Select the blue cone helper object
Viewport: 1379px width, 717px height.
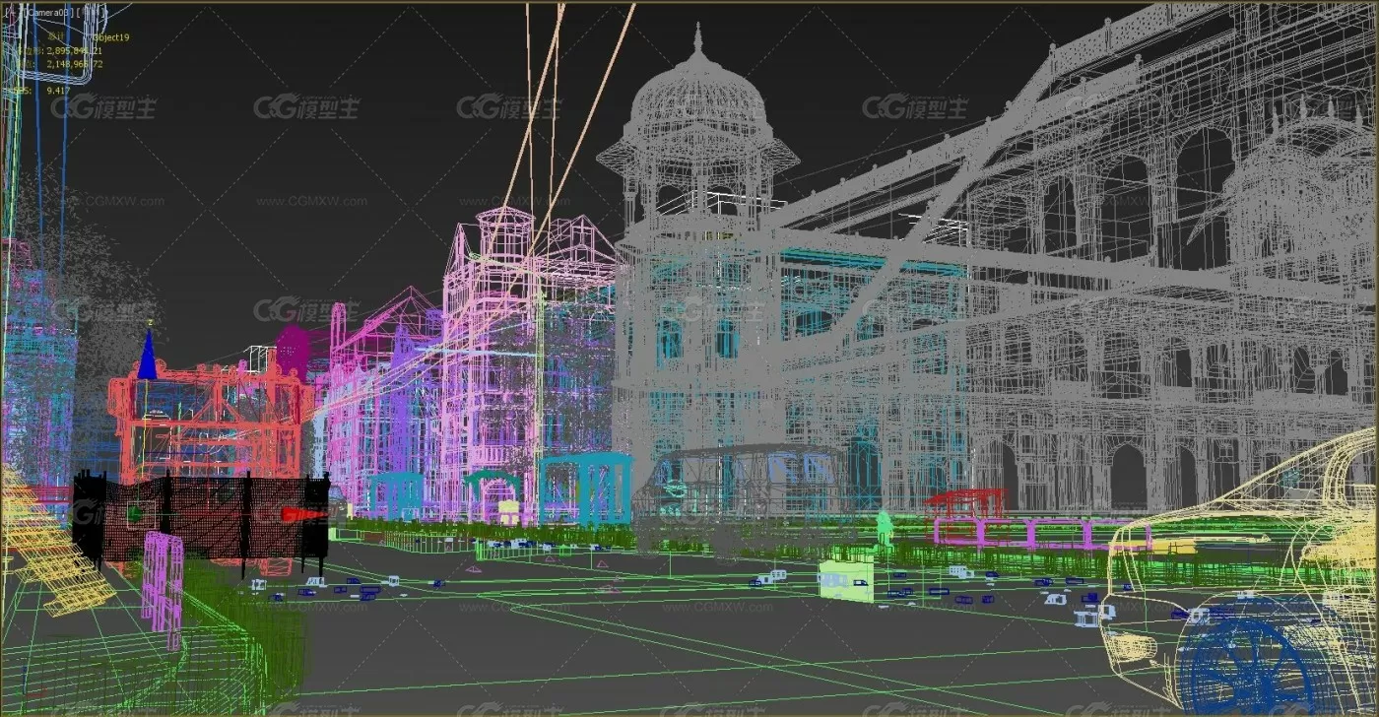pyautogui.click(x=147, y=357)
